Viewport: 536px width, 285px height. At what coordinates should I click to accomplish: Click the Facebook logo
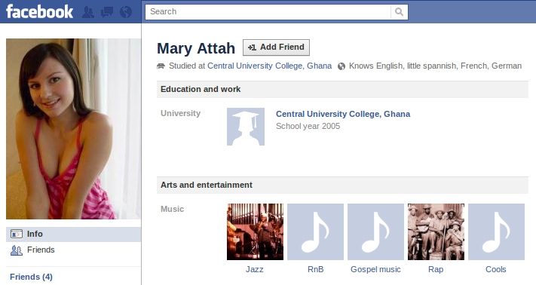pos(40,11)
